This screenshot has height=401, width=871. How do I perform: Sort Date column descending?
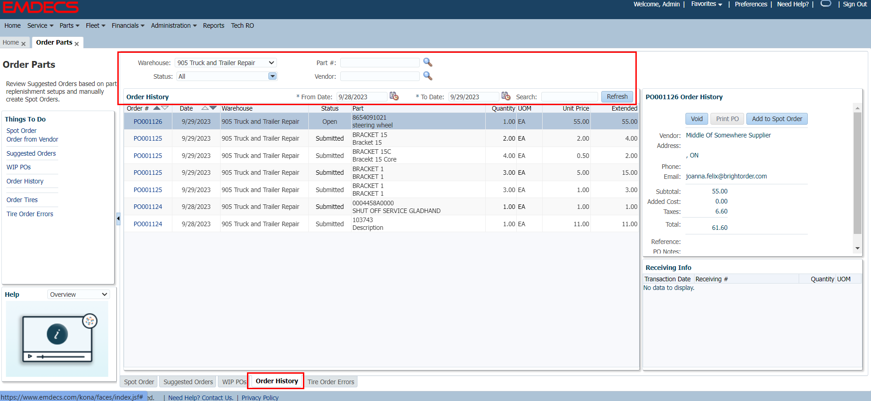[x=213, y=108]
